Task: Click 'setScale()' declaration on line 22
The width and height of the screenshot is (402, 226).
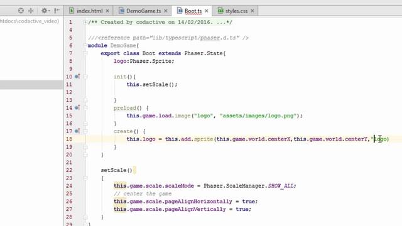Action: 116,170
